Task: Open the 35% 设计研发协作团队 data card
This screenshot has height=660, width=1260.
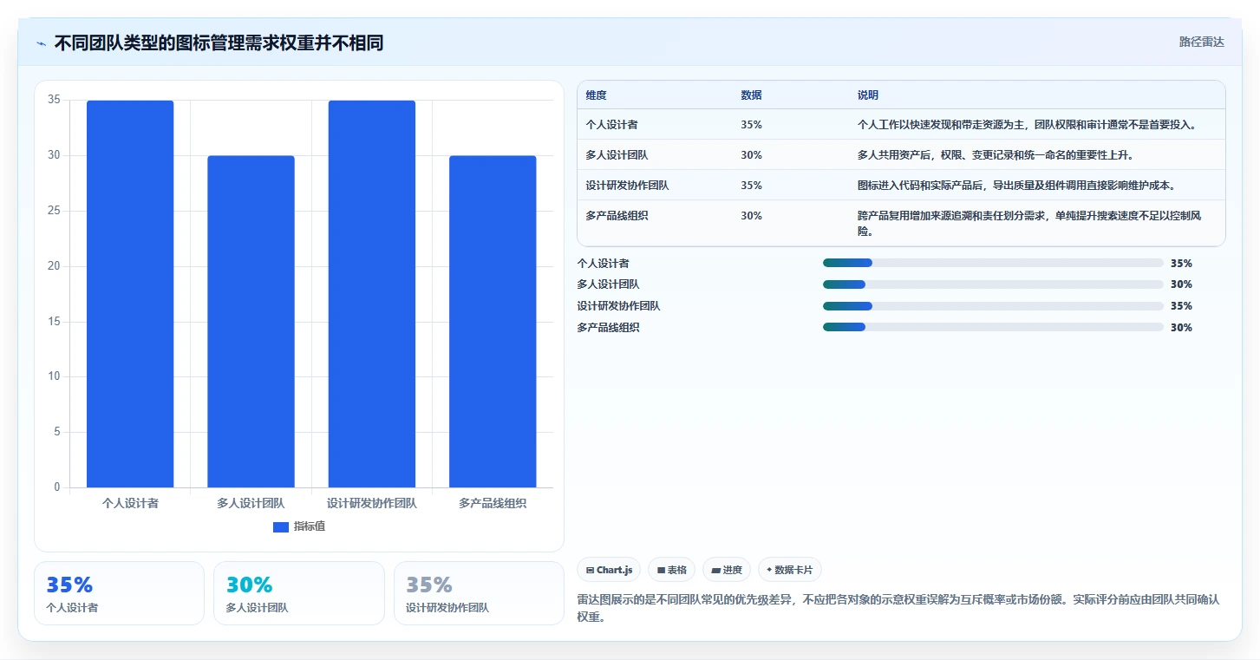Action: point(479,593)
